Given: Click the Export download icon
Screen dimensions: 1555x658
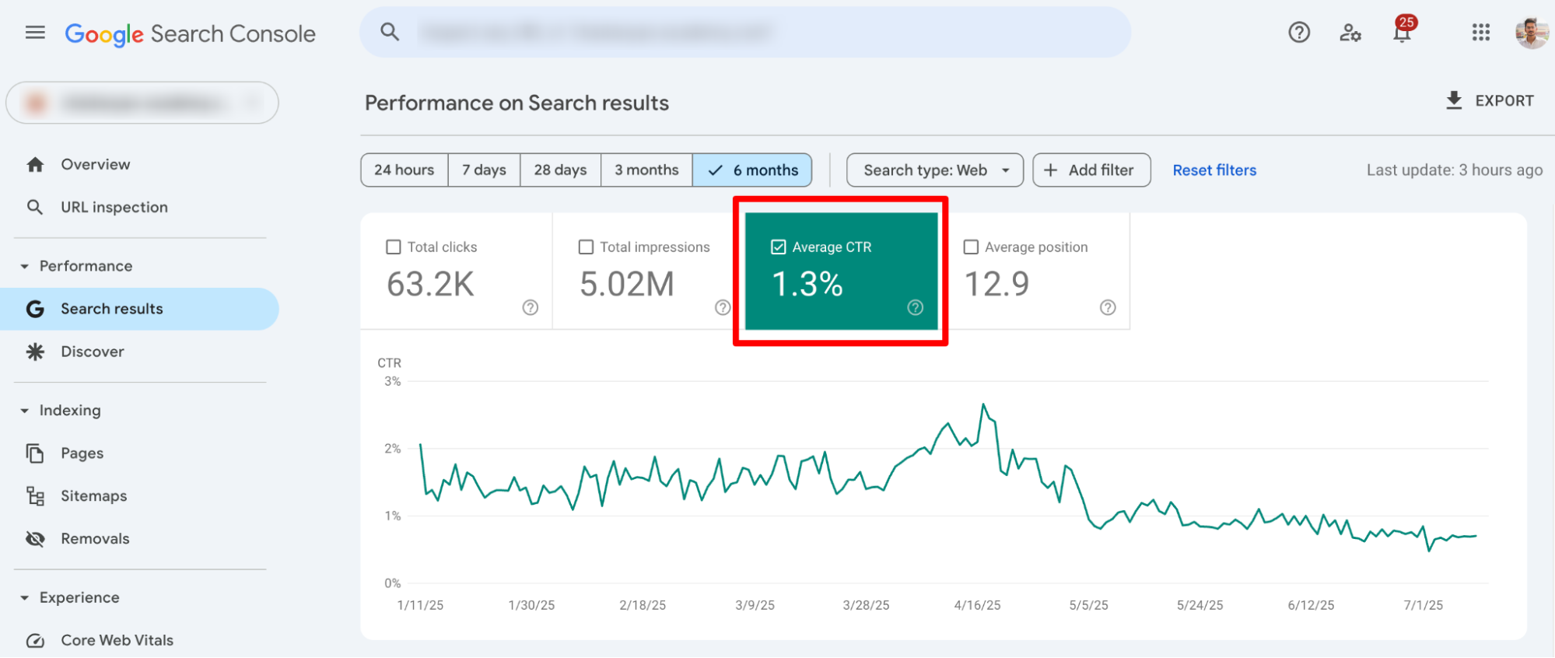Looking at the screenshot, I should 1454,100.
